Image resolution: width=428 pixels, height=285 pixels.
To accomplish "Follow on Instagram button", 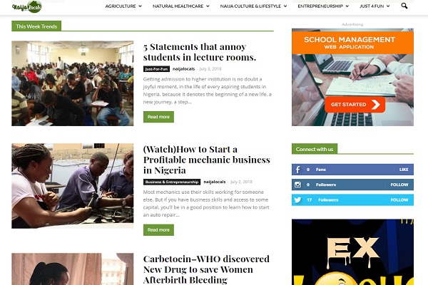I will tap(399, 185).
